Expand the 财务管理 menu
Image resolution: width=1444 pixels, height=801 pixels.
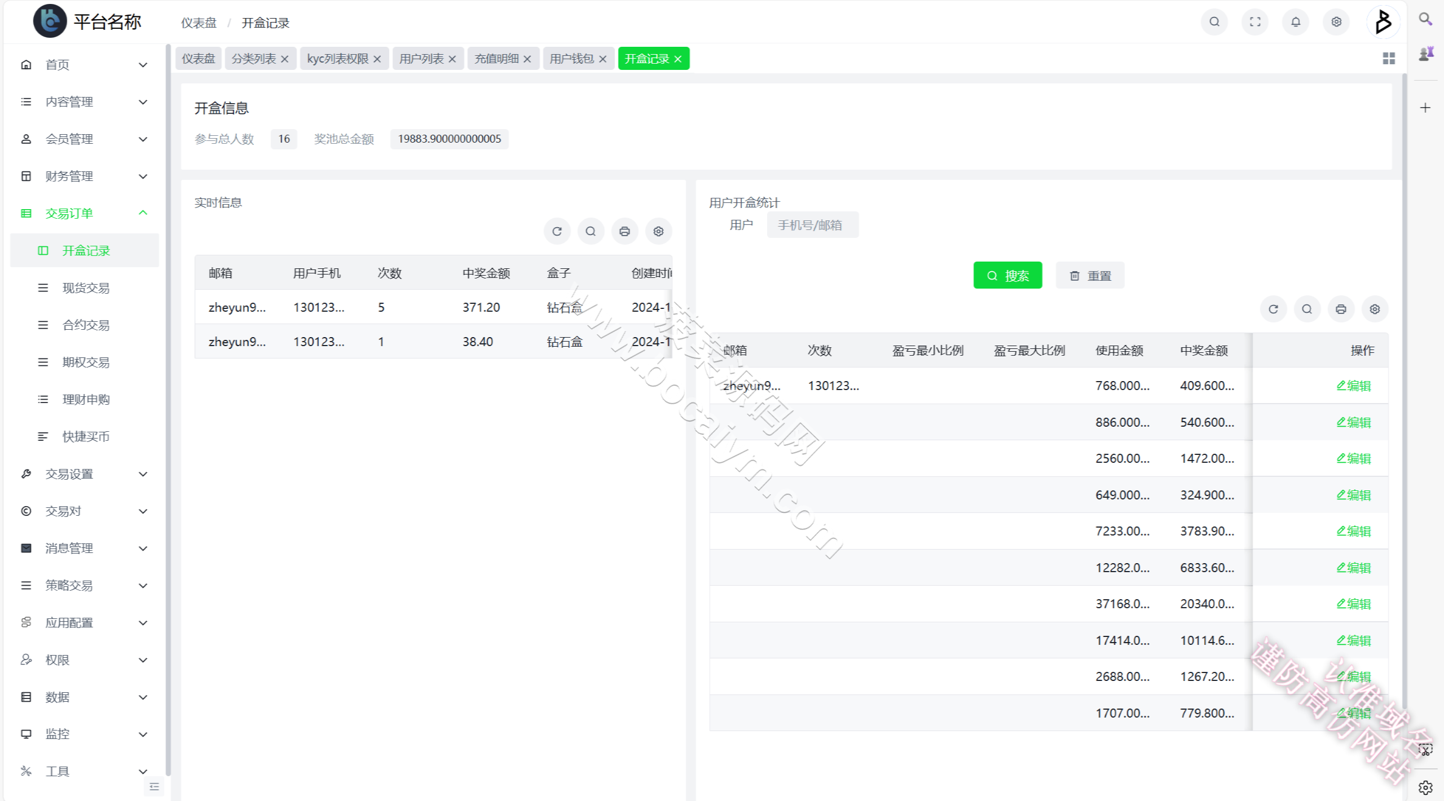[85, 176]
